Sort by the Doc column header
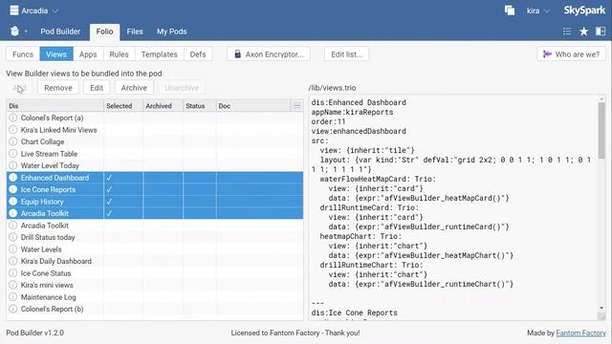 [253, 106]
